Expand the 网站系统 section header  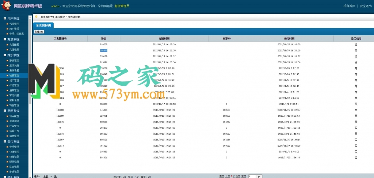(14, 111)
